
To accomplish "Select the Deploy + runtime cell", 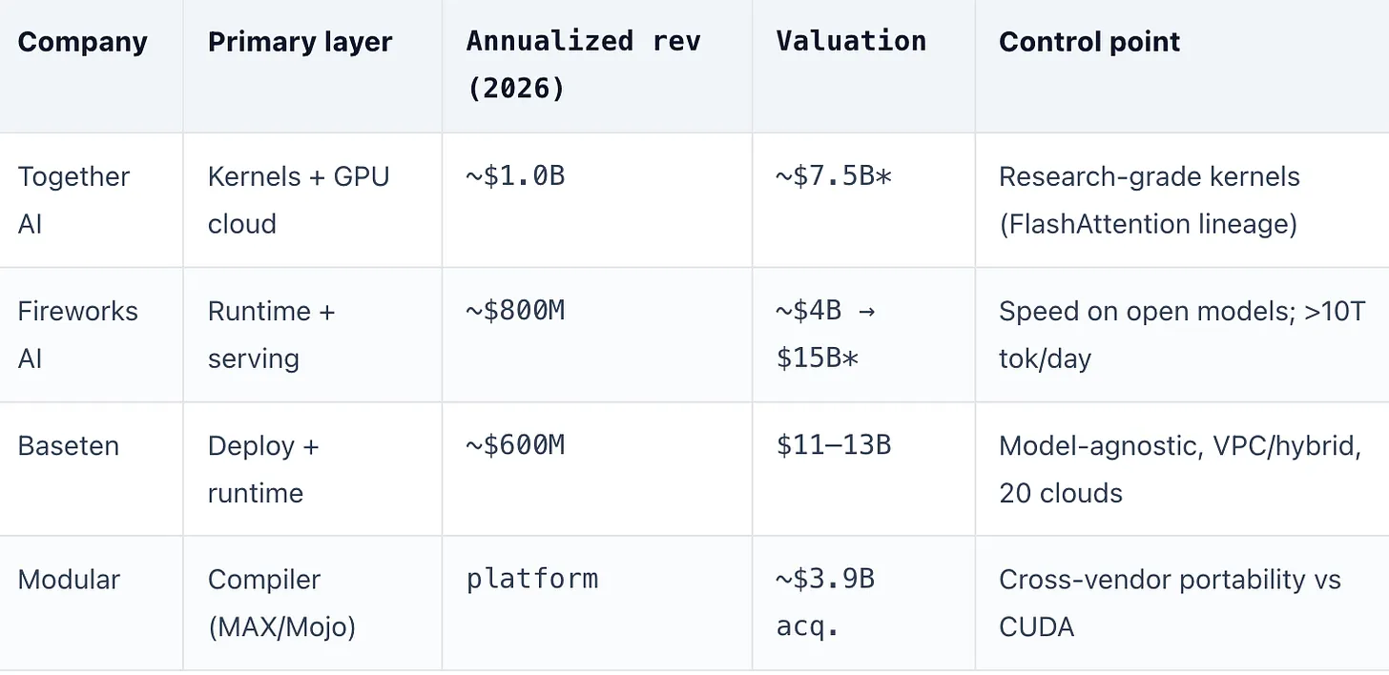I will pyautogui.click(x=263, y=469).
